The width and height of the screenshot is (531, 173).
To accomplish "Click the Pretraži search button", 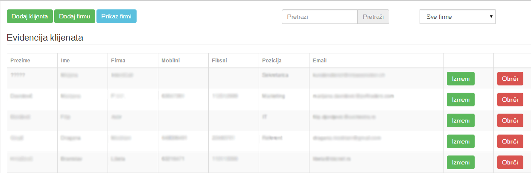I will tap(373, 17).
